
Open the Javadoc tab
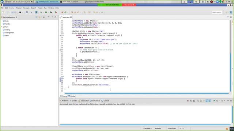point(73,101)
